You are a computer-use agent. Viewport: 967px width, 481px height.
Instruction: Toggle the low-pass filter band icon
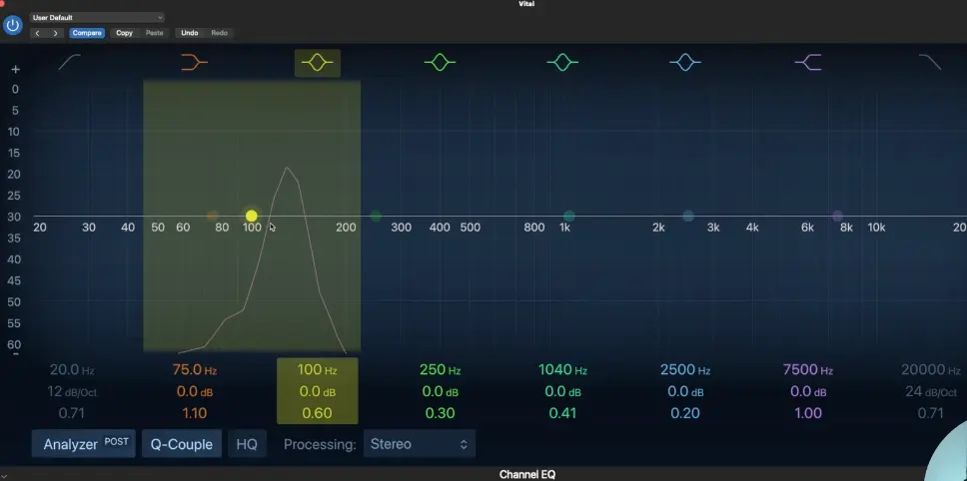coord(930,62)
